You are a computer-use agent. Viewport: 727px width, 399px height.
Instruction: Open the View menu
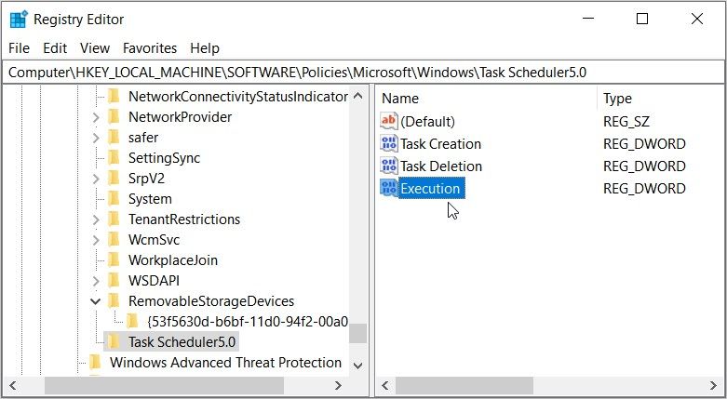pyautogui.click(x=95, y=47)
